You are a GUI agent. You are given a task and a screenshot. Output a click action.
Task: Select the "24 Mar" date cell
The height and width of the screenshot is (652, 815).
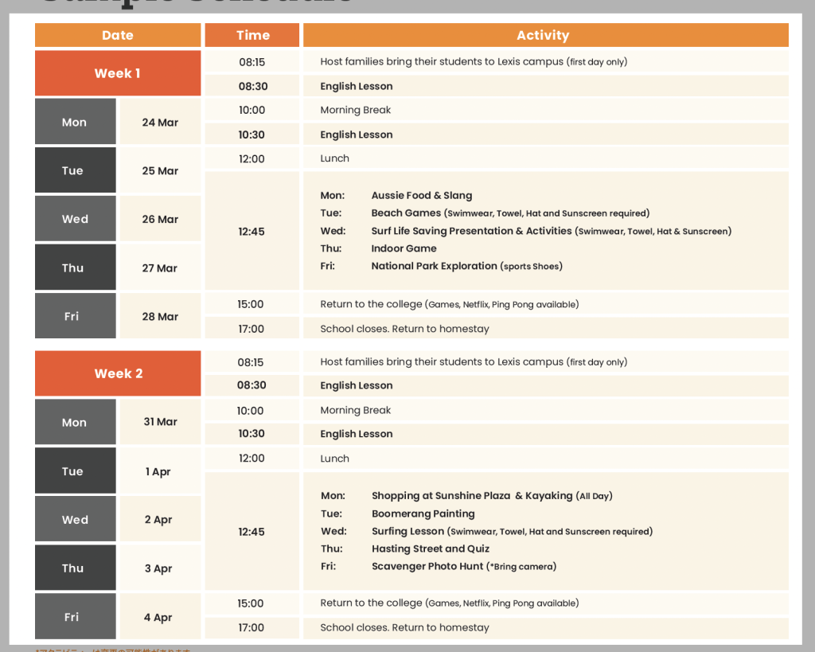click(x=160, y=122)
